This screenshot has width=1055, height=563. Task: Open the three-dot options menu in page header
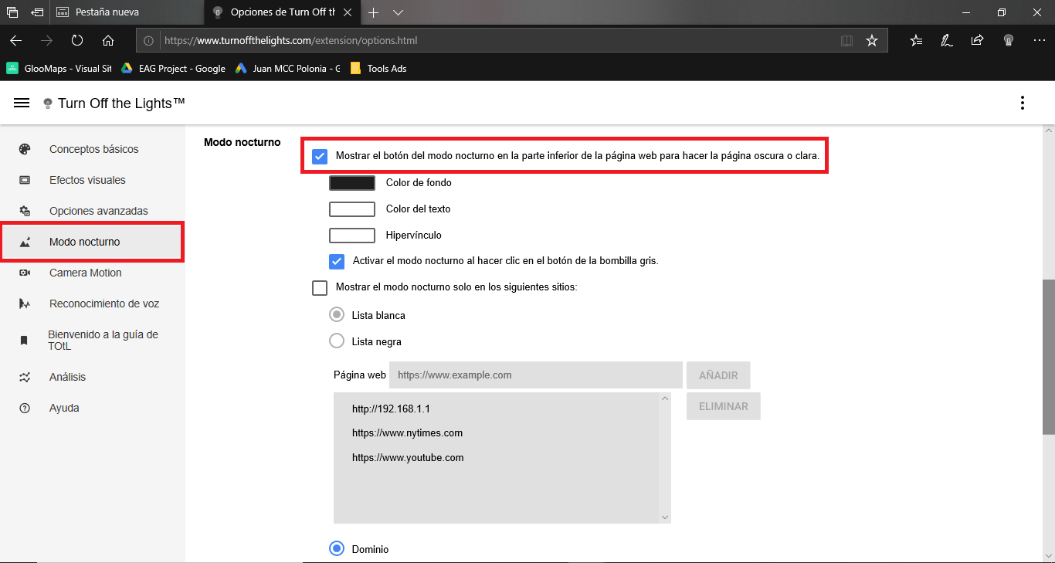[x=1023, y=103]
